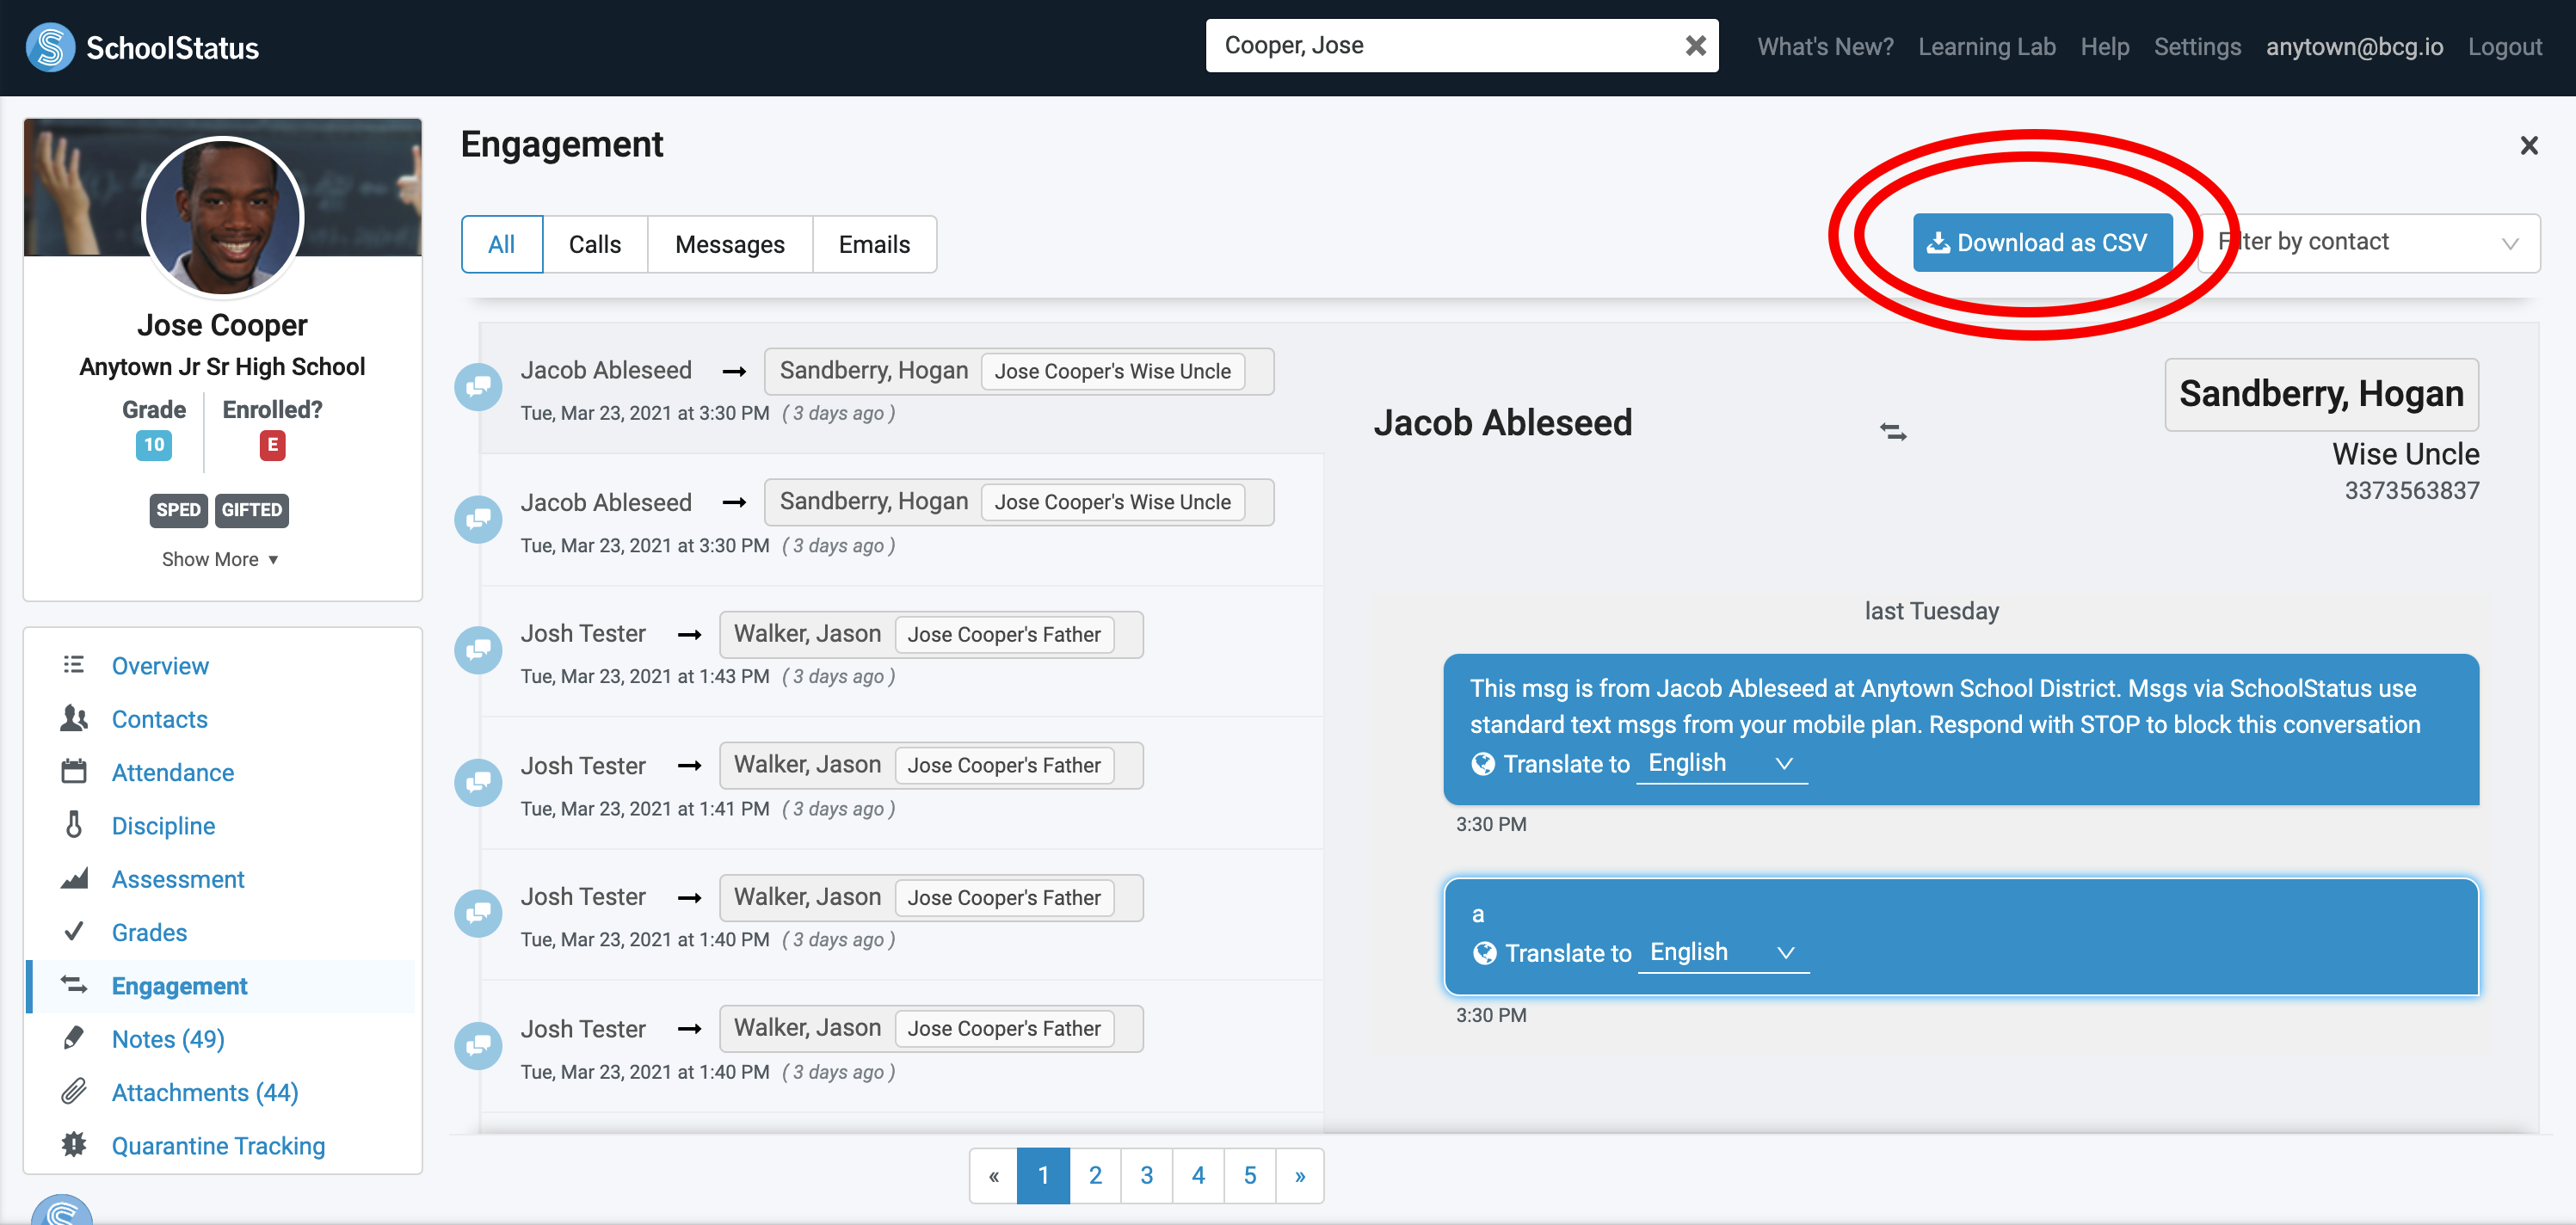
Task: Click globe icon in the first message bubble
Action: tap(1483, 764)
